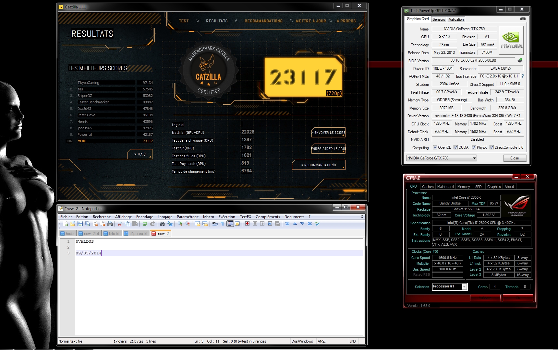Click Cut scissors icon in Notepad++
This screenshot has height=350, width=558.
120,224
